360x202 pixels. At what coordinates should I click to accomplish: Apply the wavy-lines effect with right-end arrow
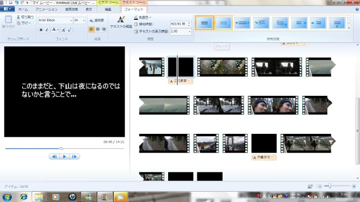pos(280,23)
